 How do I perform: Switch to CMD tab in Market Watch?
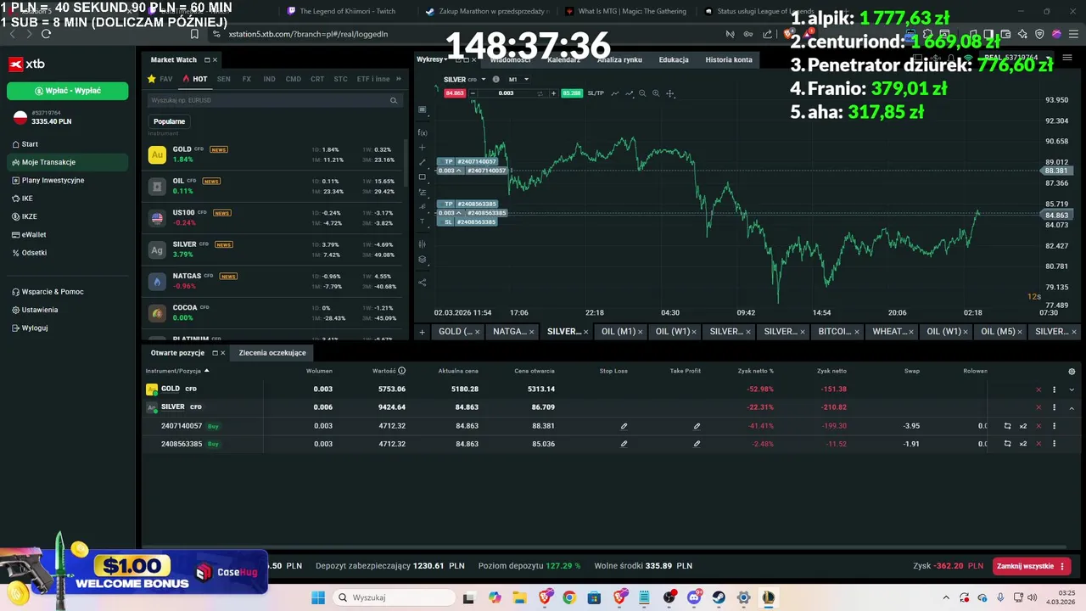(293, 79)
